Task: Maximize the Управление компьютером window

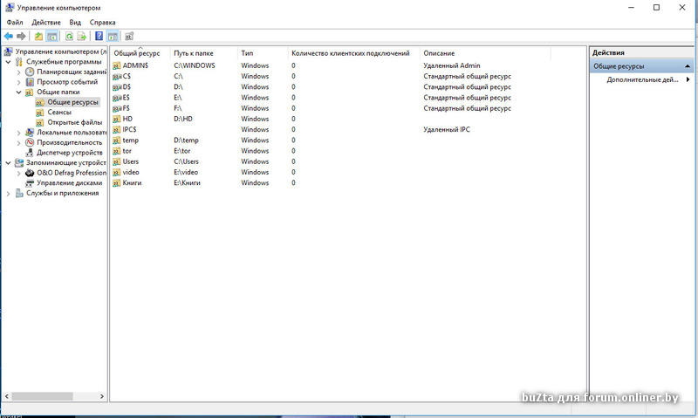Action: [x=656, y=7]
